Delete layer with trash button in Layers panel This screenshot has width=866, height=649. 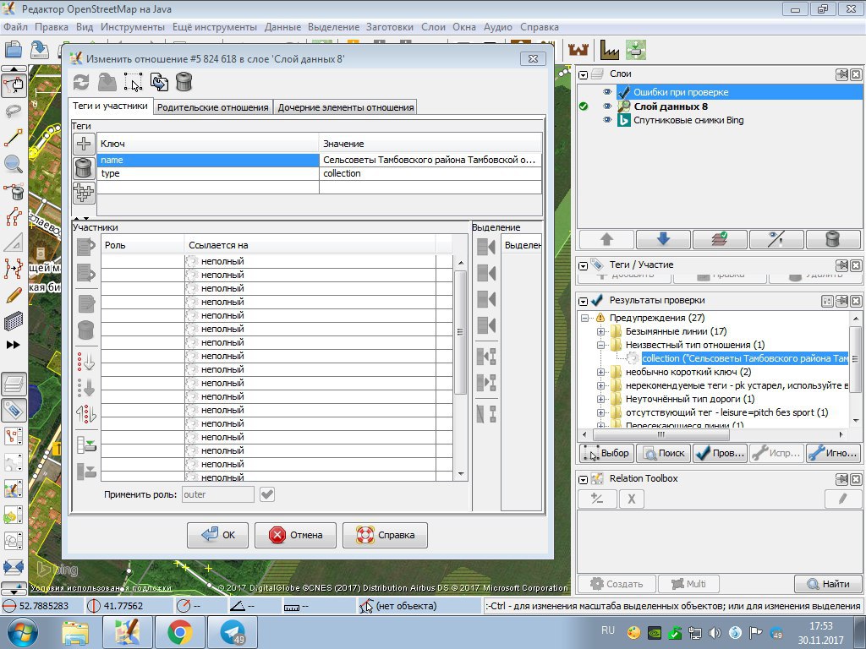click(833, 239)
